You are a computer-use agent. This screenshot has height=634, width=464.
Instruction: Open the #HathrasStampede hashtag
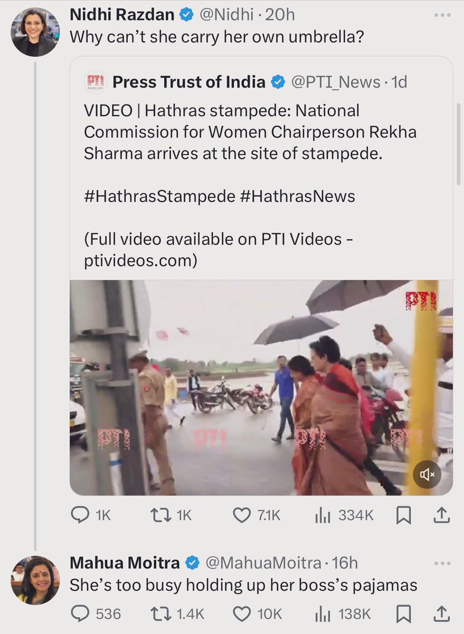pos(159,196)
